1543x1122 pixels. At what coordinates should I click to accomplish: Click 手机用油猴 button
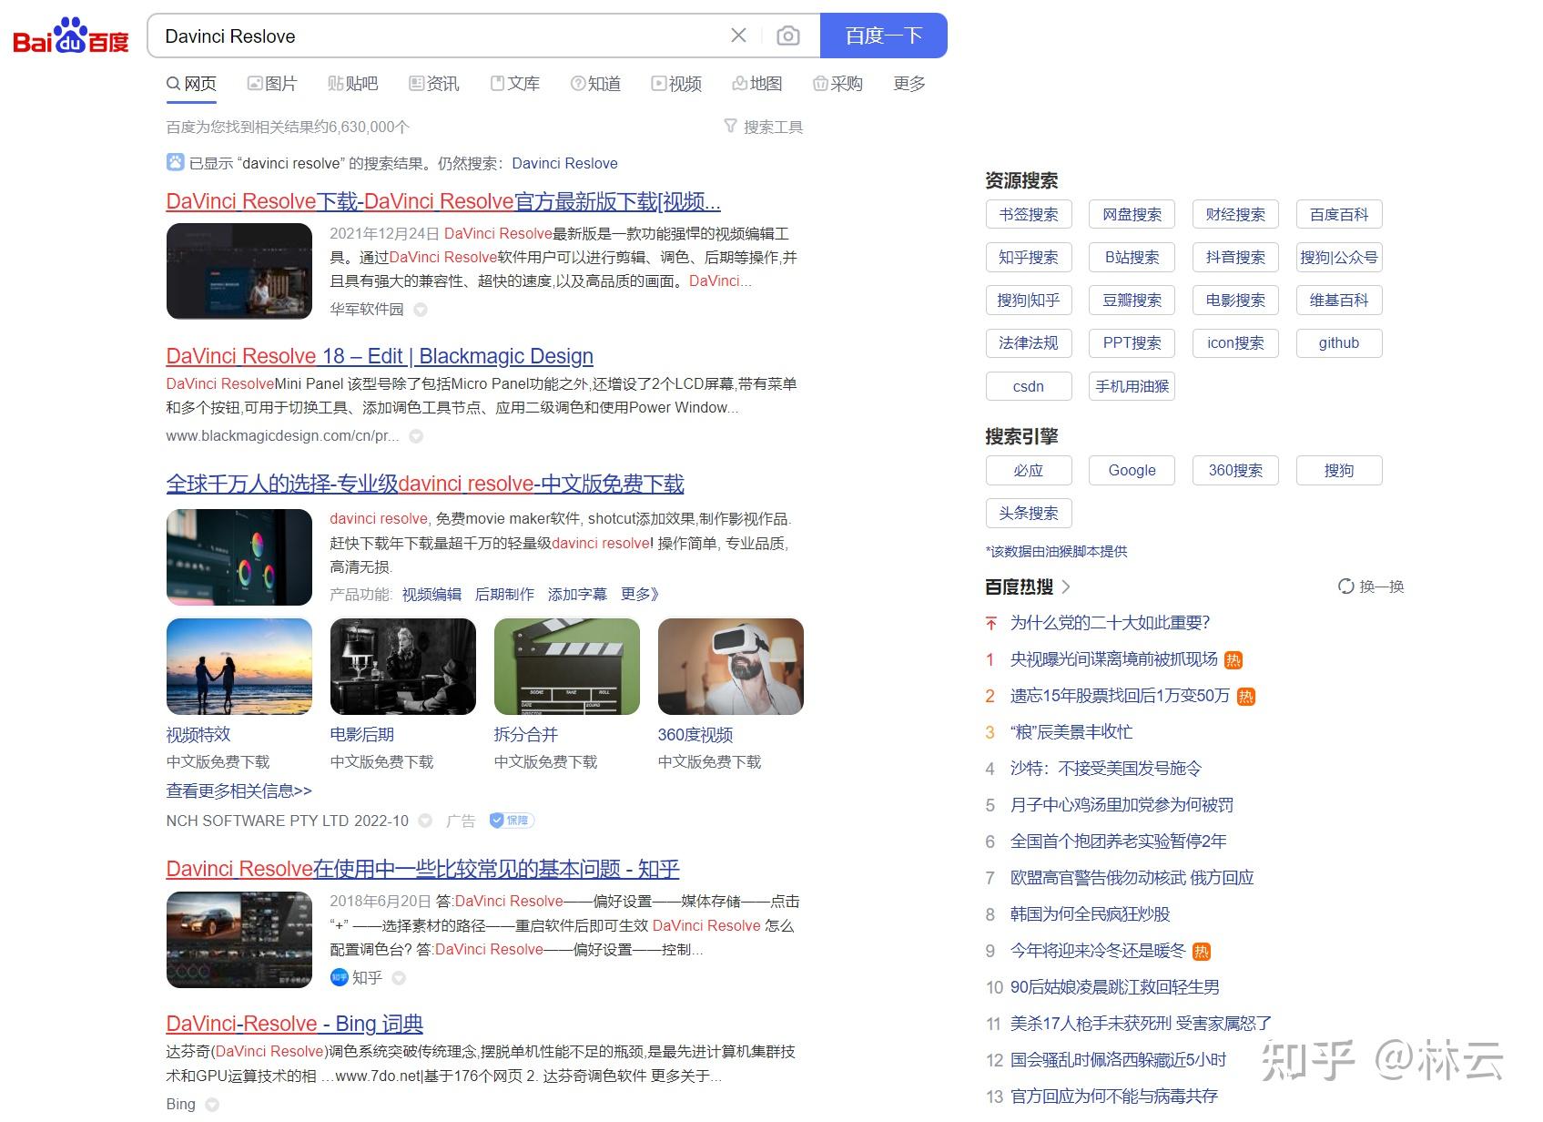pos(1132,386)
